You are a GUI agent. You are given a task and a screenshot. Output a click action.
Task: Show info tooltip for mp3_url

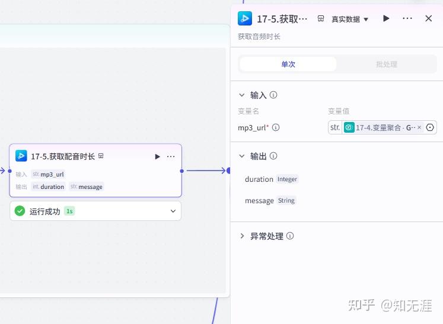pos(275,127)
